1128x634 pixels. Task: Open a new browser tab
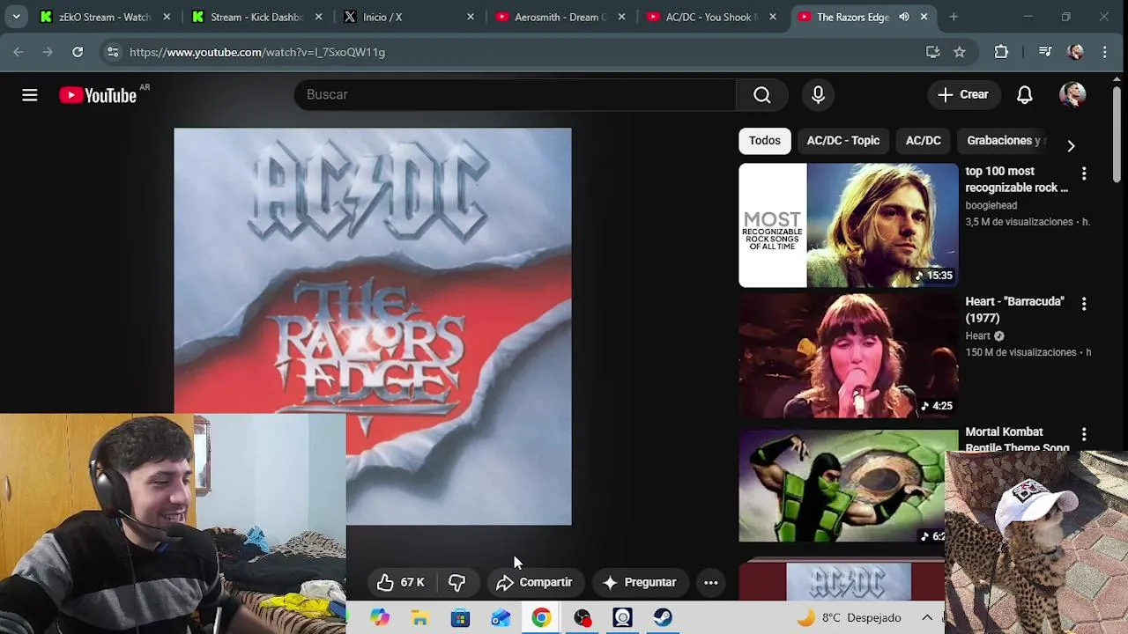(954, 17)
